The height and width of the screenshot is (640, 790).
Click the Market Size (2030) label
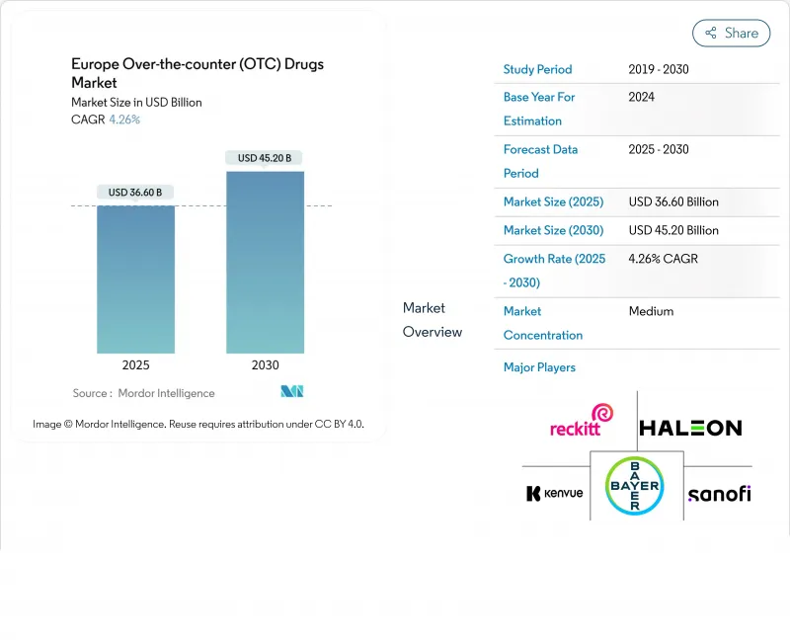(x=553, y=230)
